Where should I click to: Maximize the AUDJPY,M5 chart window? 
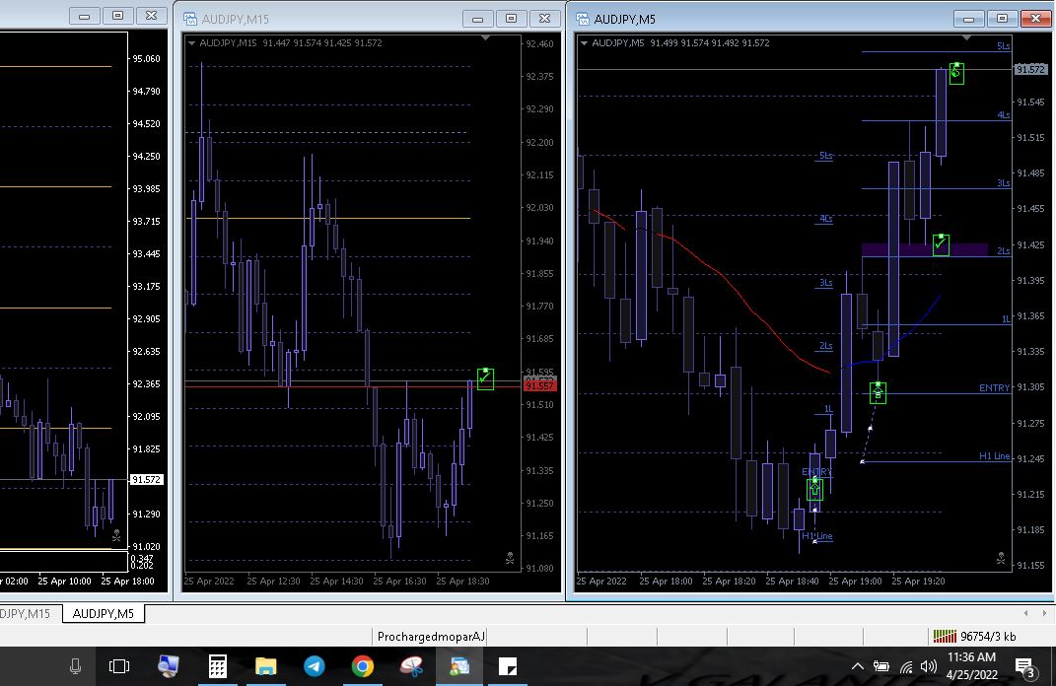1002,18
